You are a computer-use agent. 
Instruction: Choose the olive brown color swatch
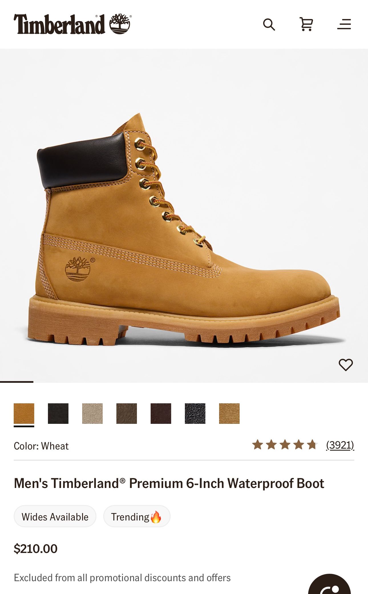(127, 414)
